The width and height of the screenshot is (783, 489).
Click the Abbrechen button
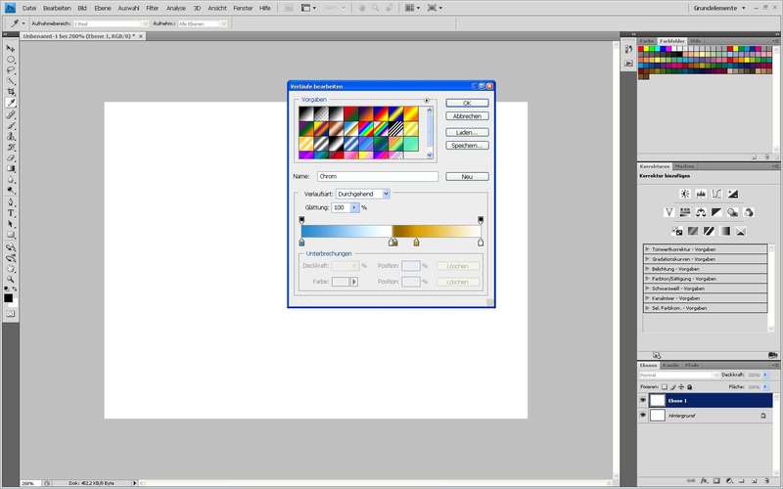(467, 116)
